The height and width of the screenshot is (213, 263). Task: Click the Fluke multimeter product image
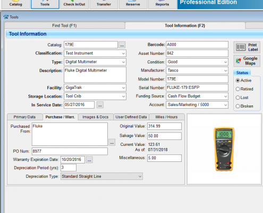[x=224, y=149]
